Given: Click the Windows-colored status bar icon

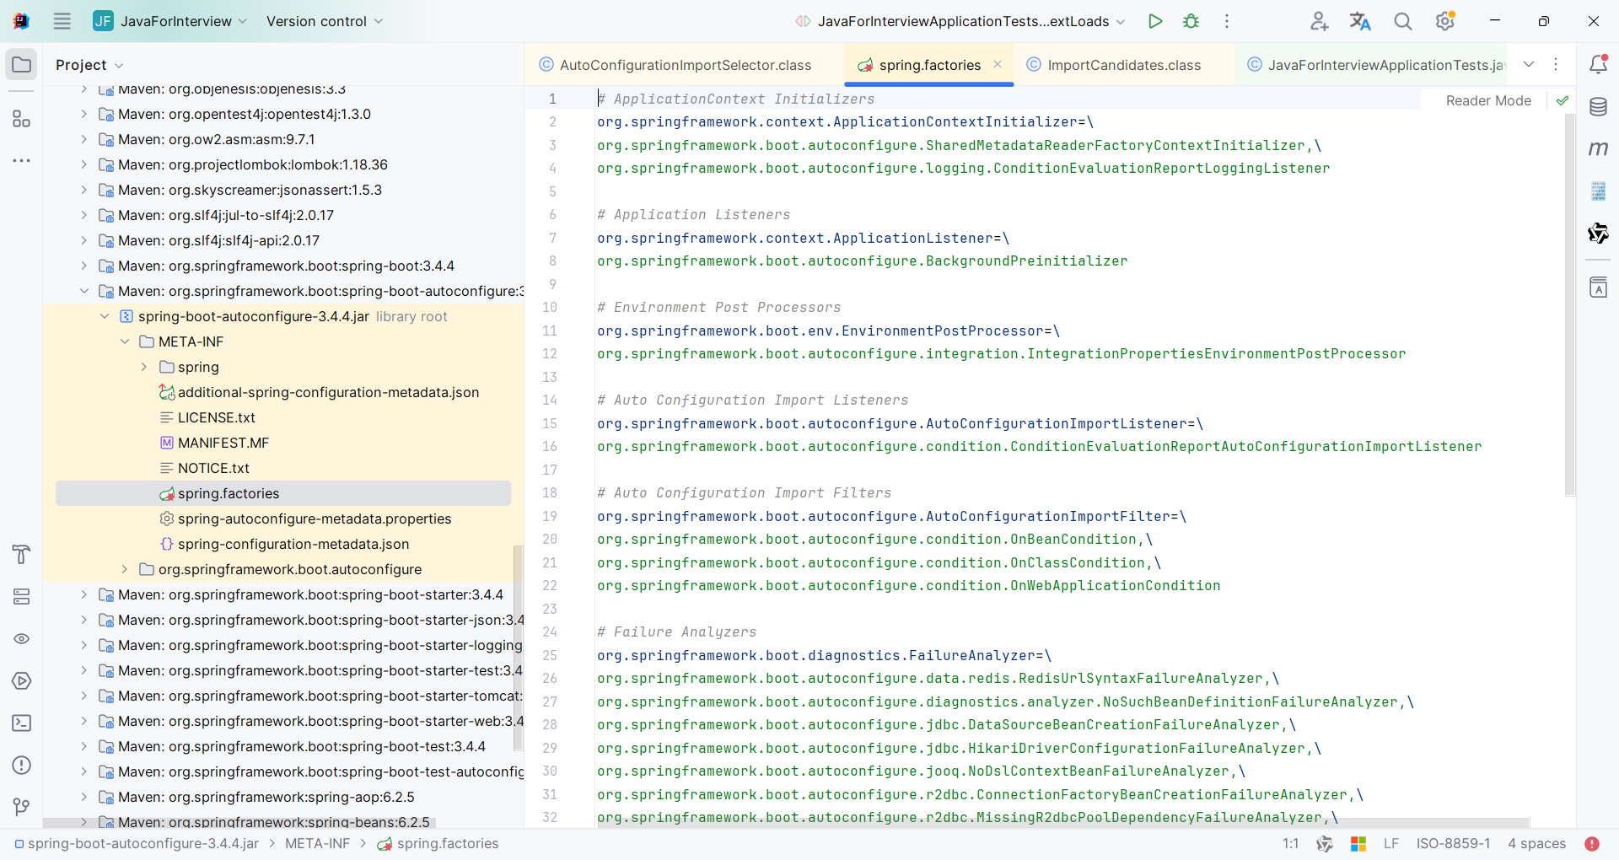Looking at the screenshot, I should [1358, 844].
